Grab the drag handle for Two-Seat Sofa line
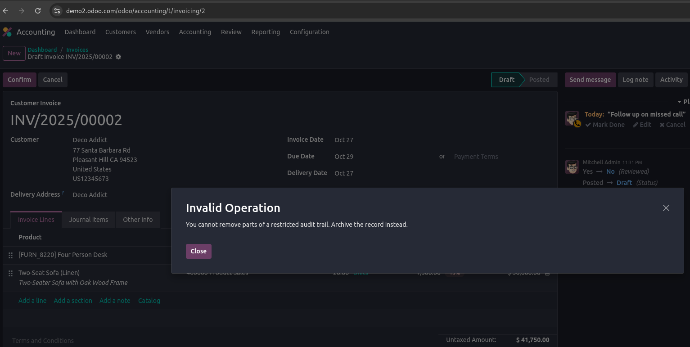The width and height of the screenshot is (690, 347). click(x=10, y=273)
